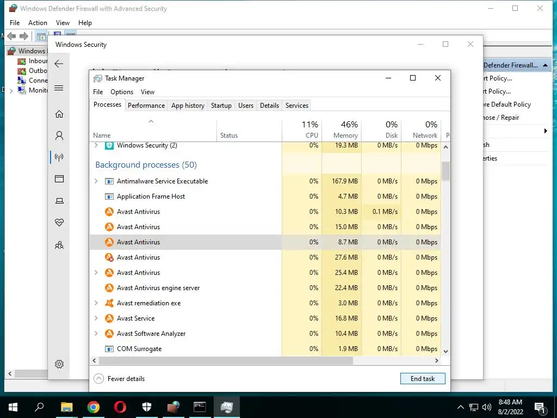Sort processes by CPU column
The image size is (557, 418).
pyautogui.click(x=302, y=130)
